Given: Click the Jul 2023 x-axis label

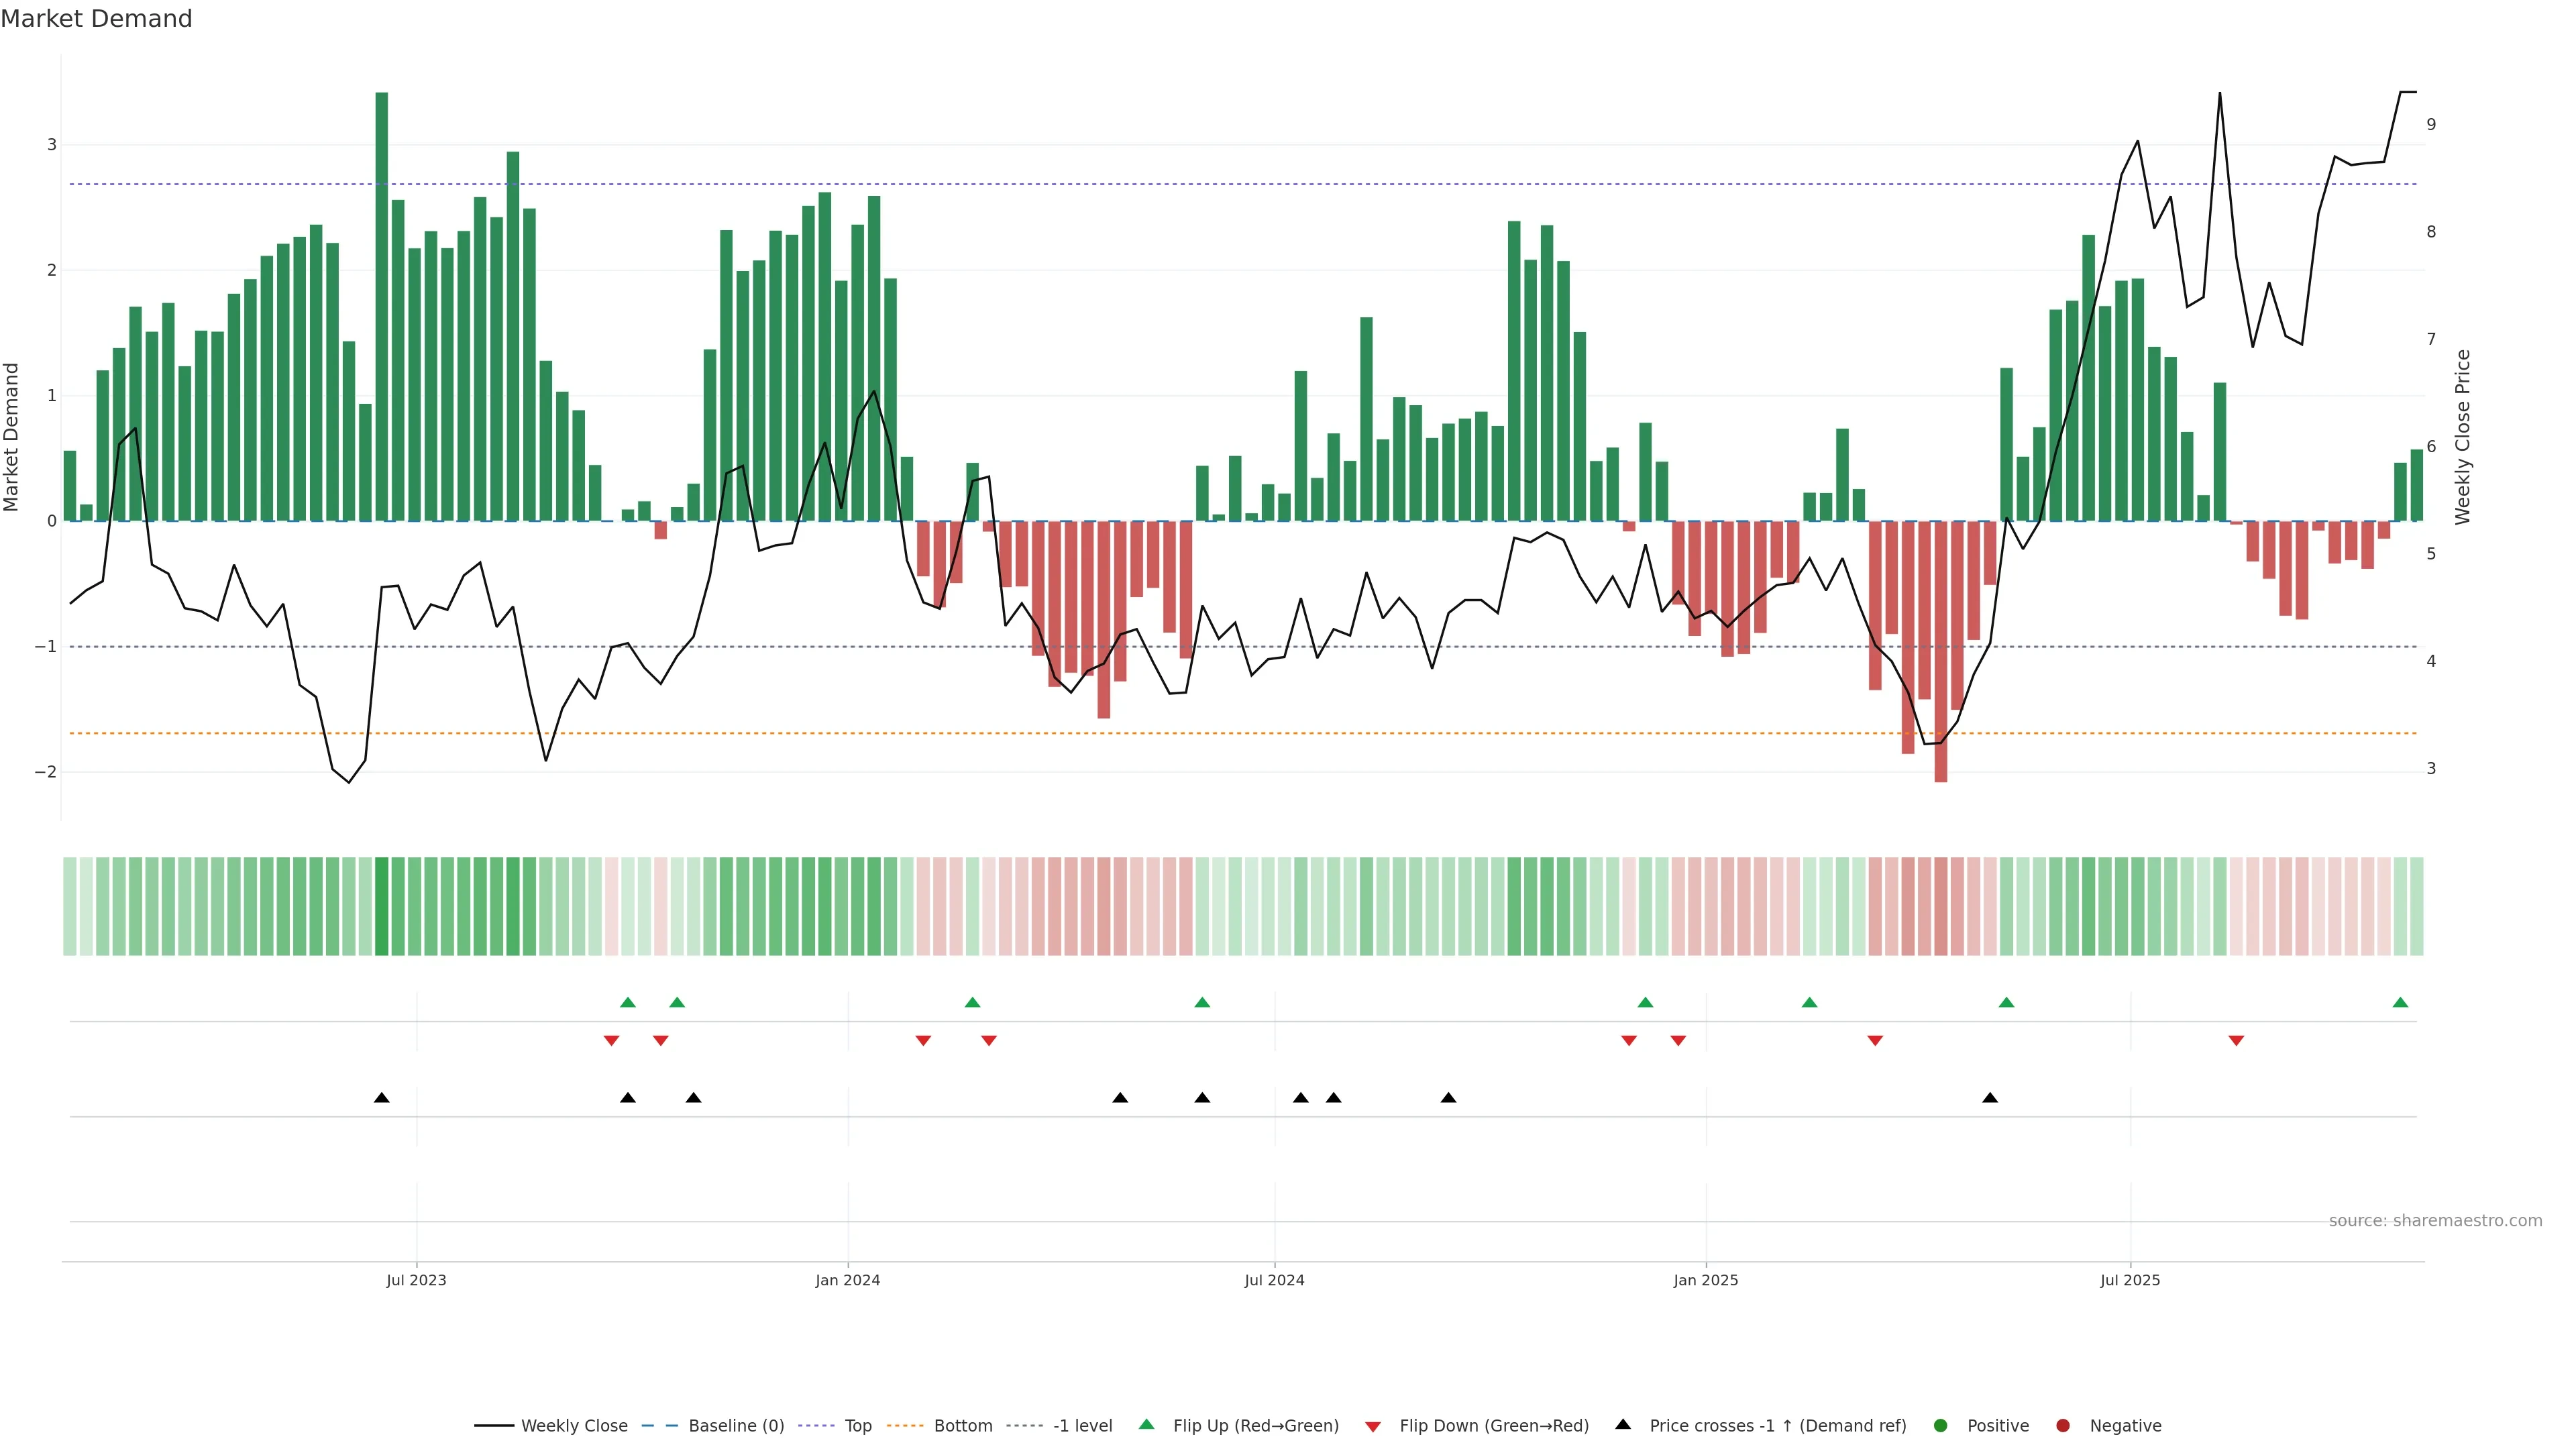Looking at the screenshot, I should tap(416, 1280).
